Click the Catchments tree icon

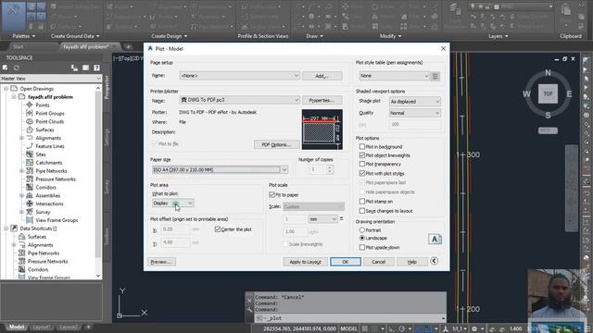30,163
